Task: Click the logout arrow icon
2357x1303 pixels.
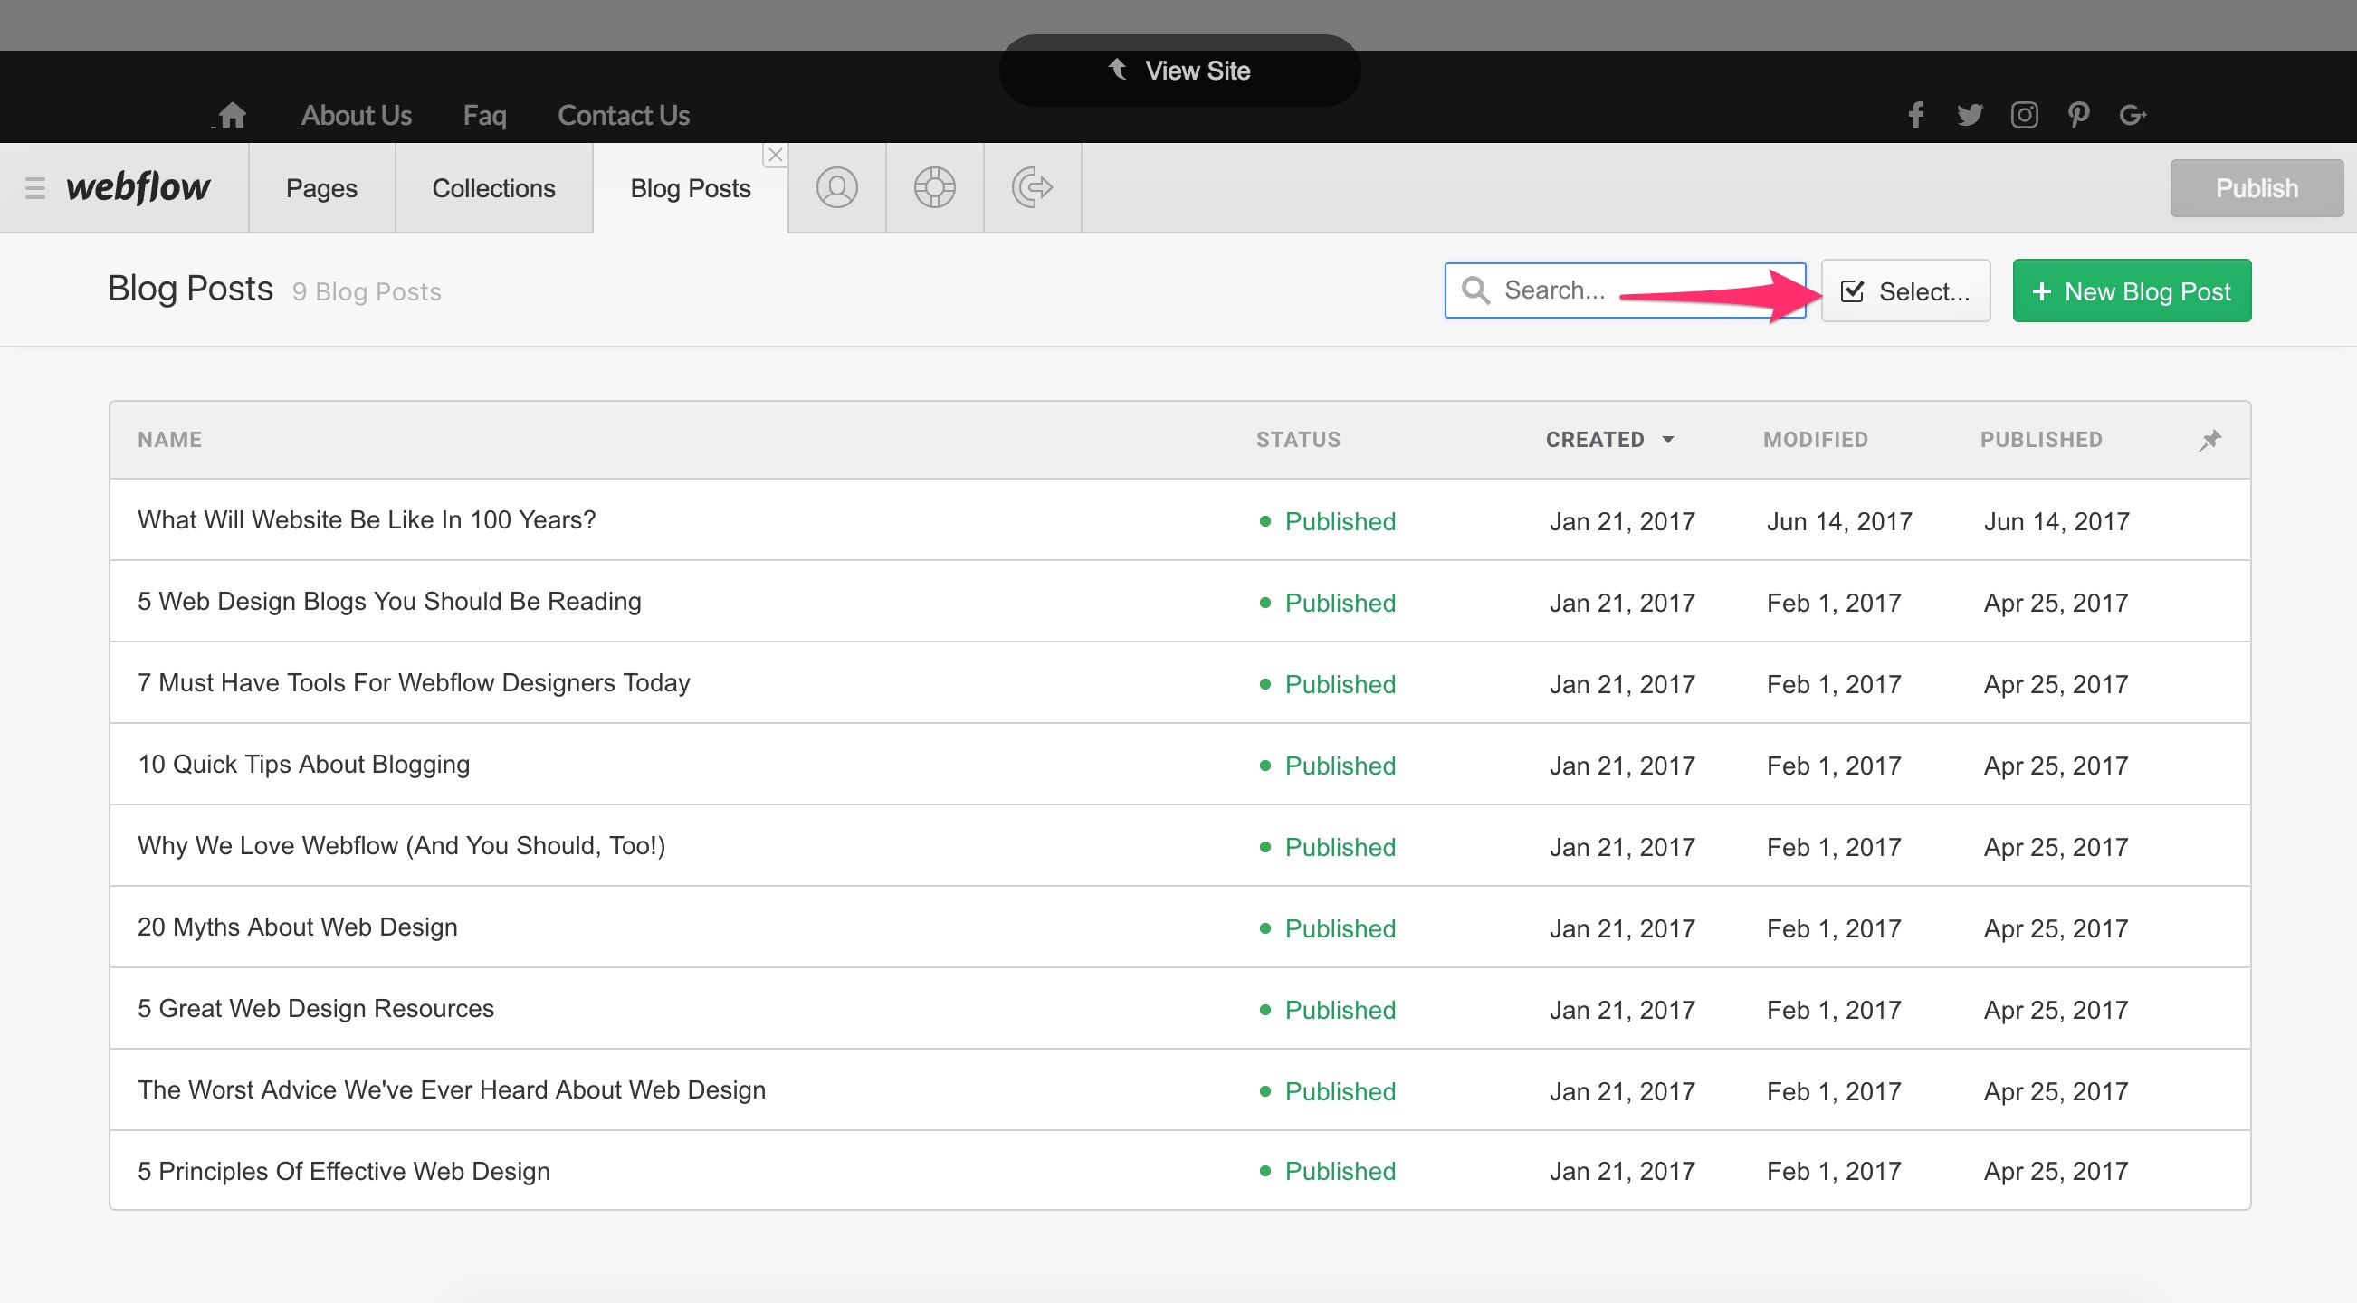Action: pos(1032,187)
